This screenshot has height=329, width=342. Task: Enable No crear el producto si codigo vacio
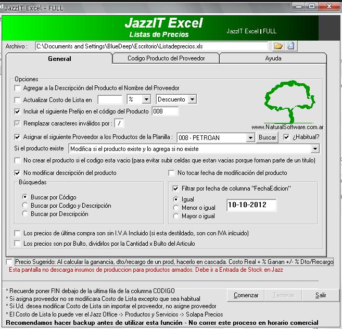tap(17, 160)
